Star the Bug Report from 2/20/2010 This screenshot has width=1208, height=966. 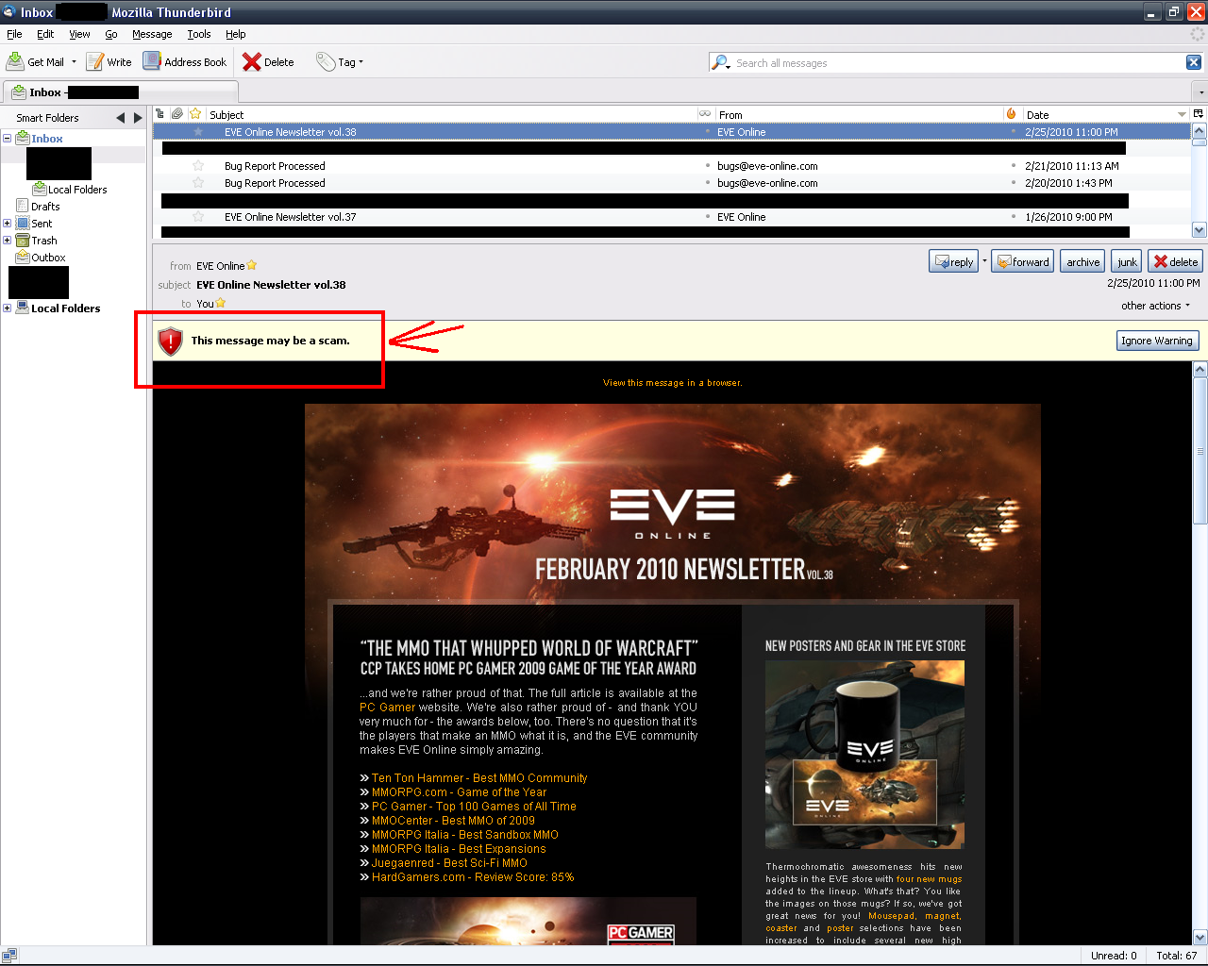click(x=198, y=183)
